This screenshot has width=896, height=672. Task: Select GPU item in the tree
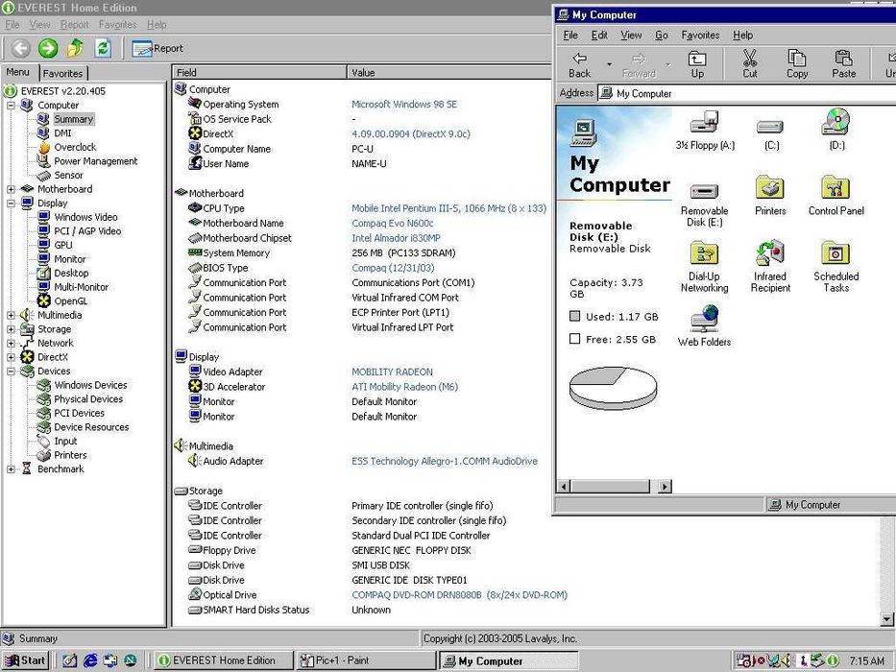pyautogui.click(x=62, y=245)
